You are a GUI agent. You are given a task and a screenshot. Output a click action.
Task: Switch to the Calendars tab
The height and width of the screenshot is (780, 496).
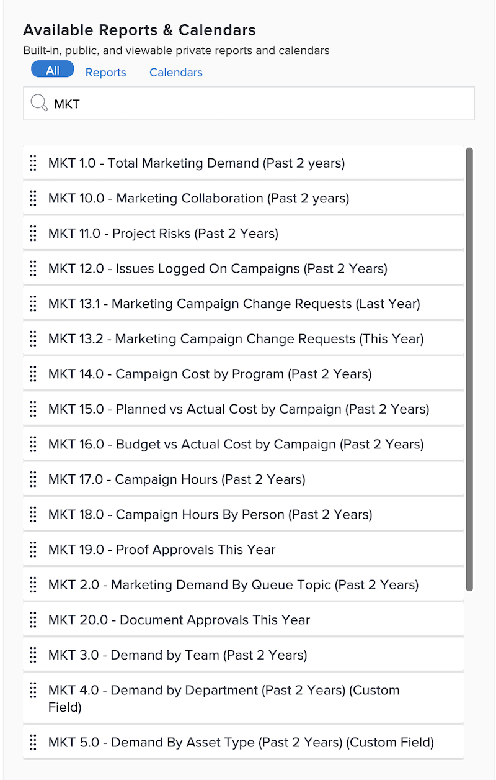point(175,72)
